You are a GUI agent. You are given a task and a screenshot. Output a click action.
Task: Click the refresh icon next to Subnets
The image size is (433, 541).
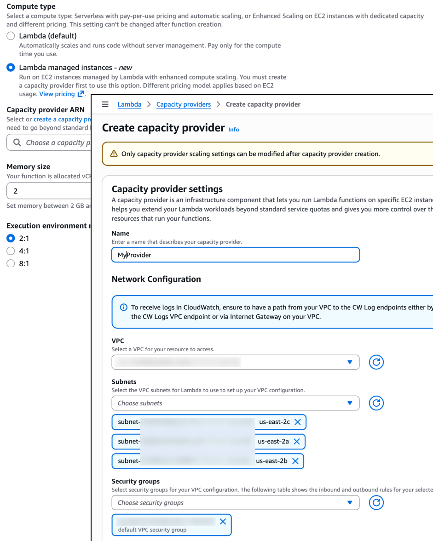[376, 403]
